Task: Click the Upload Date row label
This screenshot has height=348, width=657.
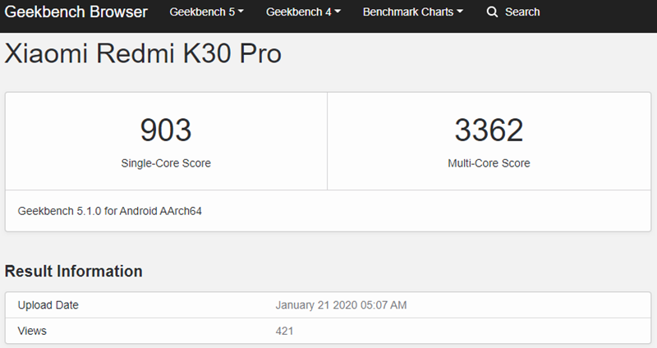Action: coord(48,305)
